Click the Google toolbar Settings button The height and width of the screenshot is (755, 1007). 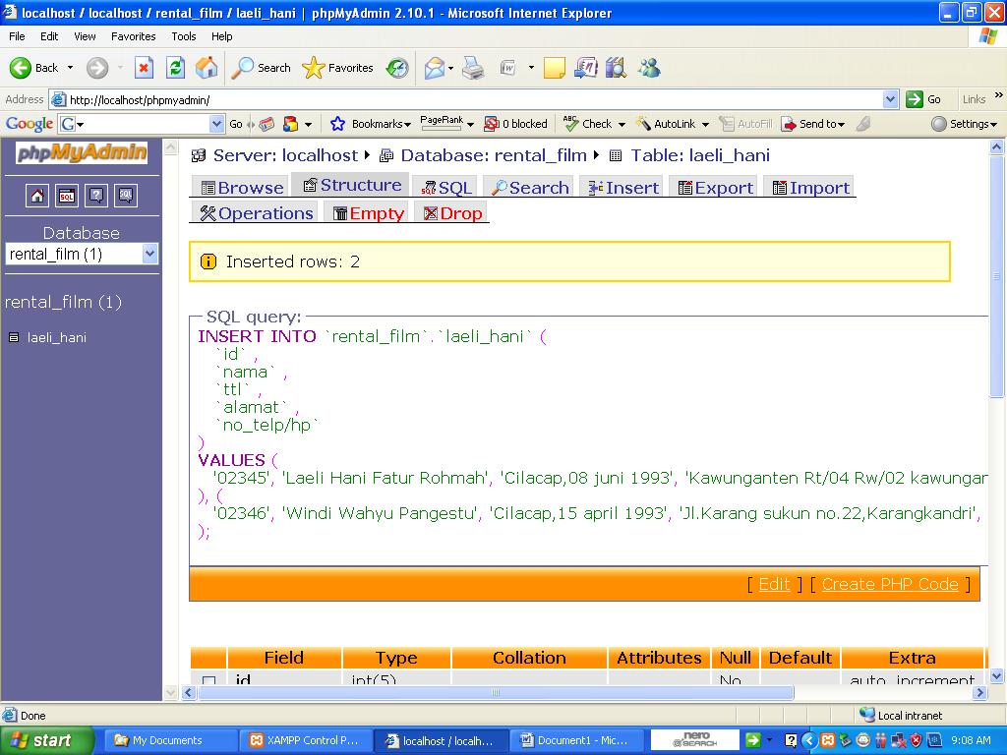coord(965,123)
